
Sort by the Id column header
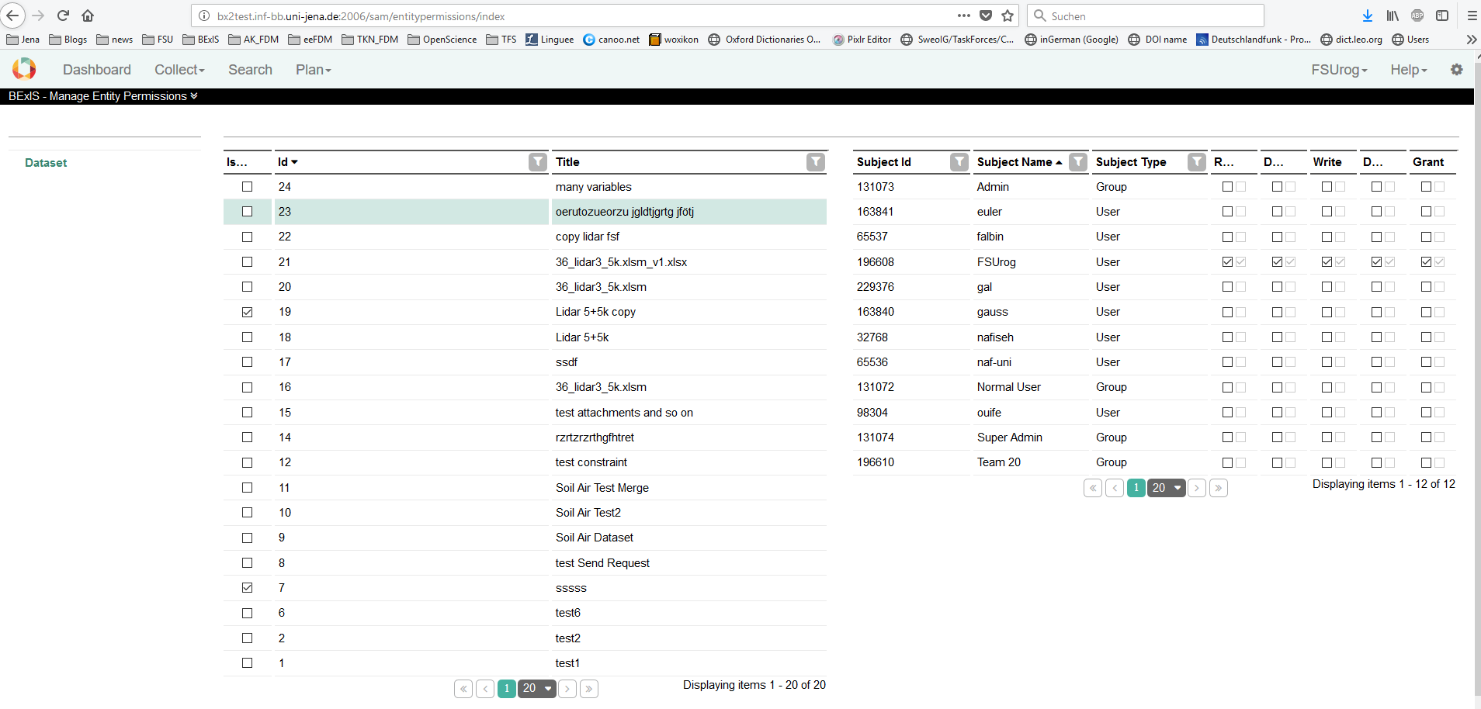click(x=287, y=161)
